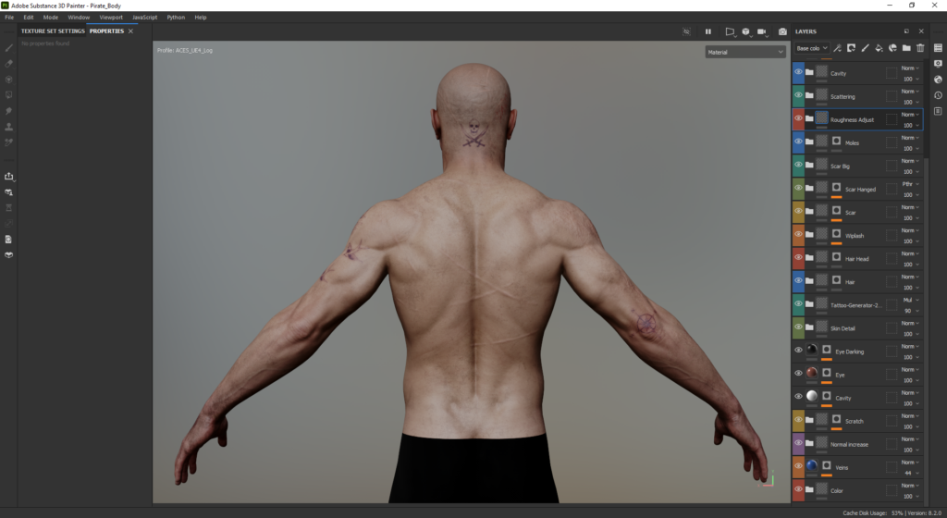Select the Paint brush tool in left toolbar
The width and height of the screenshot is (947, 518).
(x=9, y=48)
